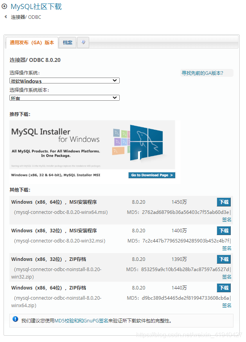
Task: Click MD5 value d9bc389d54465de2f81994733608cb6a
Action: [185, 298]
